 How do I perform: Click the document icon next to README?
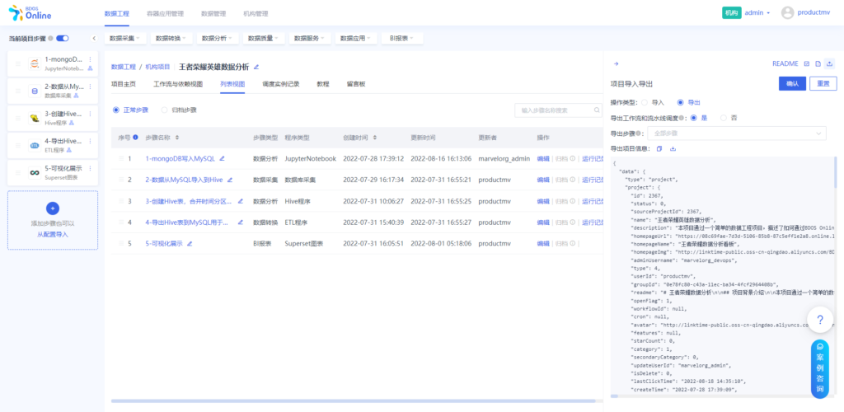818,64
